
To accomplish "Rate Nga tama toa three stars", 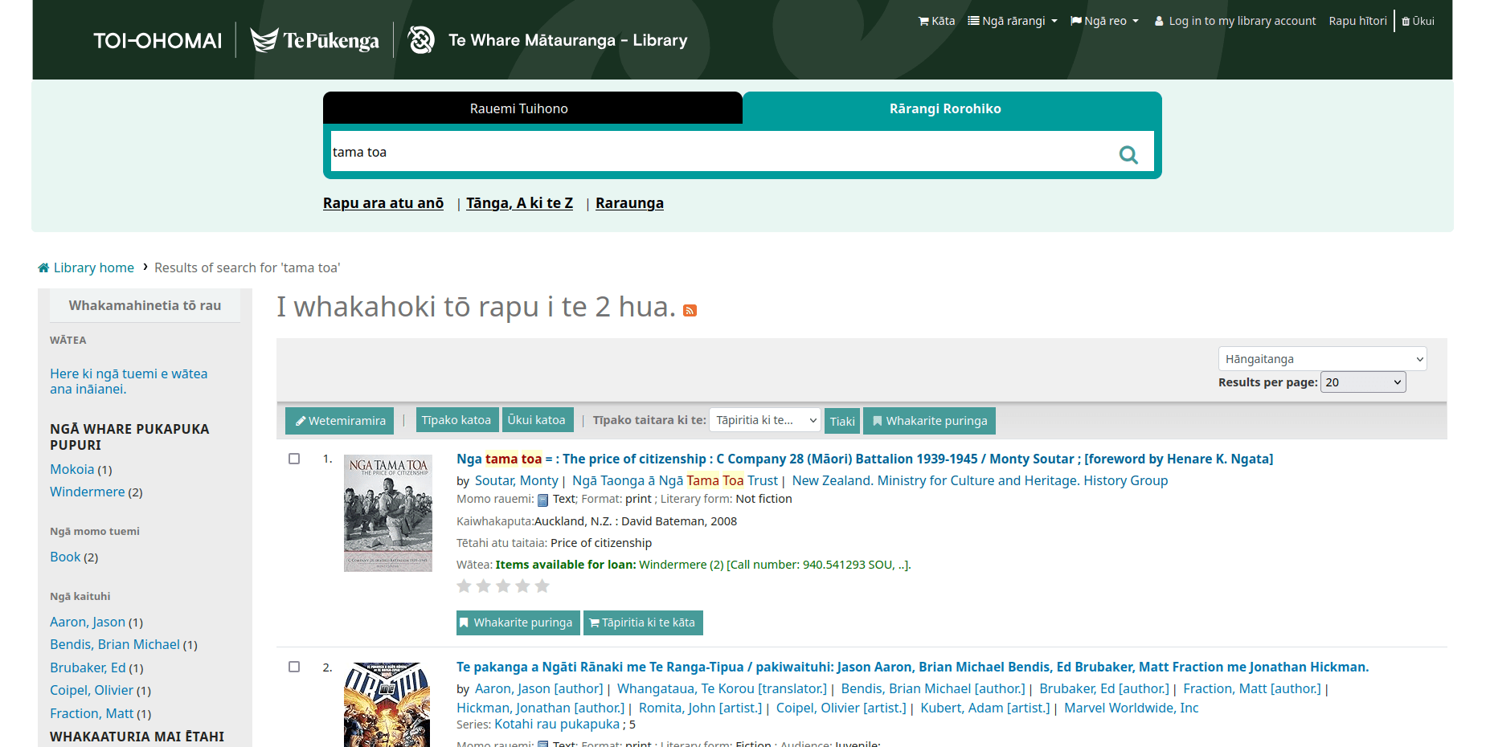I will (x=503, y=586).
